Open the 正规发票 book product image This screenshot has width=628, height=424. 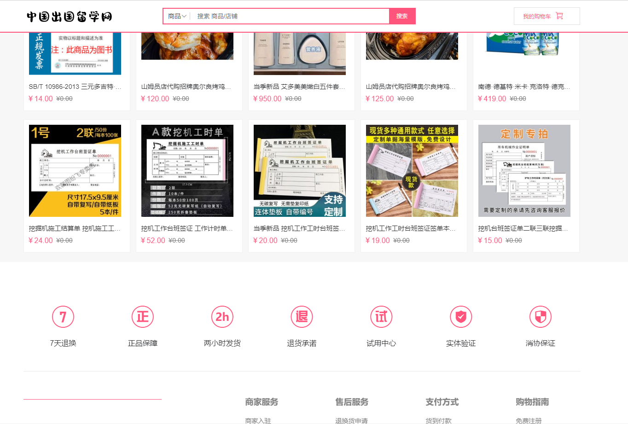coord(75,53)
